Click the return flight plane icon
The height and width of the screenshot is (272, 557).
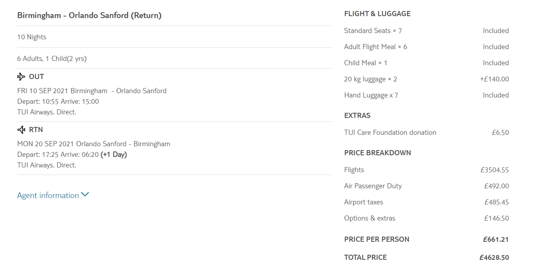point(21,130)
